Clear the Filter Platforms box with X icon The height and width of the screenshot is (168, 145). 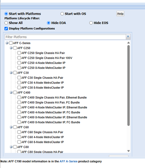click(128, 37)
